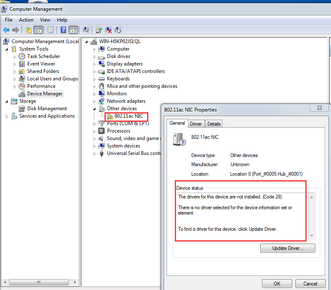Toggle the Show/Hide Console Tree icon

point(38,30)
